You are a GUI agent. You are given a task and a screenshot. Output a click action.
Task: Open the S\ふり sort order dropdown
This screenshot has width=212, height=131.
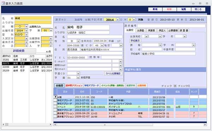[26, 35]
